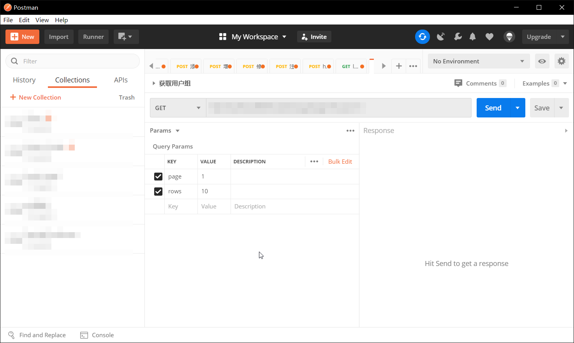
Task: Open the Import dialog
Action: 59,37
